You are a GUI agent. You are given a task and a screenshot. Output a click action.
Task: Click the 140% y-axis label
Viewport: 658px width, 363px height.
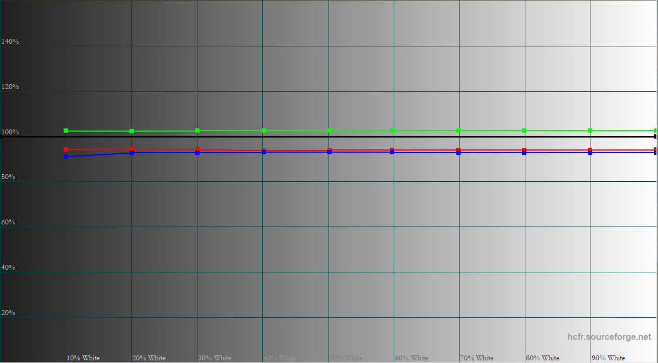click(10, 42)
